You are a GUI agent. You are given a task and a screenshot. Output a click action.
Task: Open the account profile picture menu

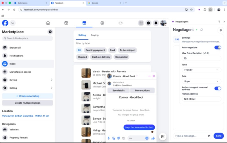tap(163, 23)
